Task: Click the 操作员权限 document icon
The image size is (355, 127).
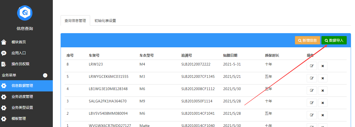Action: [4, 64]
